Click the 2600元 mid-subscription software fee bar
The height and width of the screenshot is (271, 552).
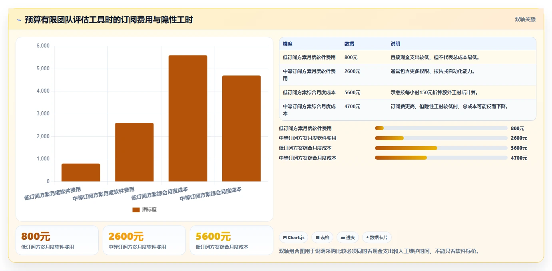coord(134,152)
